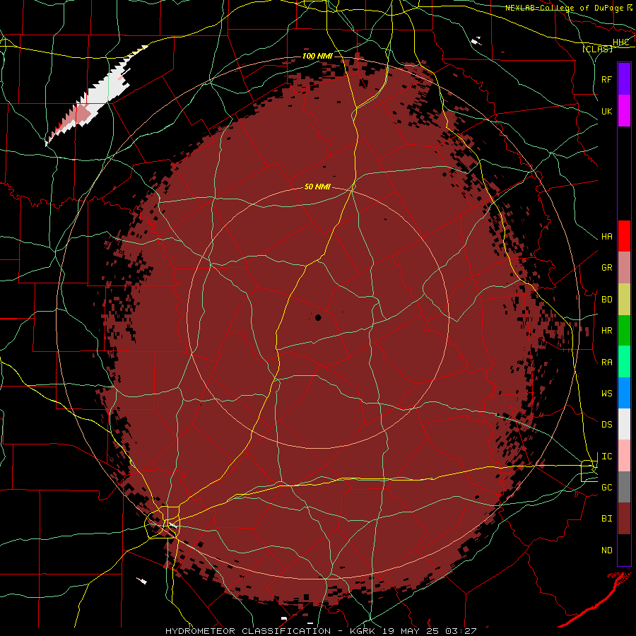Click the UK magenta legend swatch
The width and height of the screenshot is (636, 636).
click(x=624, y=111)
